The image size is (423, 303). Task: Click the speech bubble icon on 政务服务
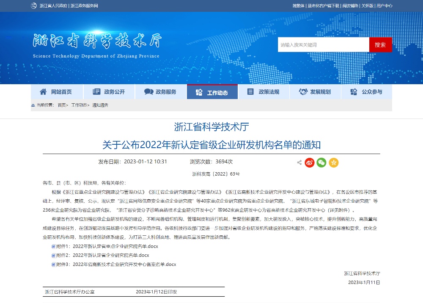click(x=149, y=92)
